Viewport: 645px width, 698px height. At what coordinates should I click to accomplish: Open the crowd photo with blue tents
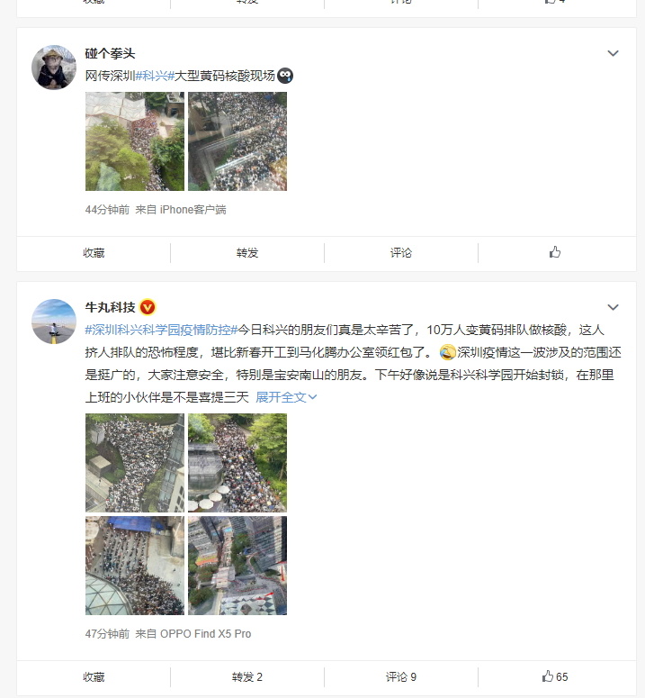(x=135, y=566)
